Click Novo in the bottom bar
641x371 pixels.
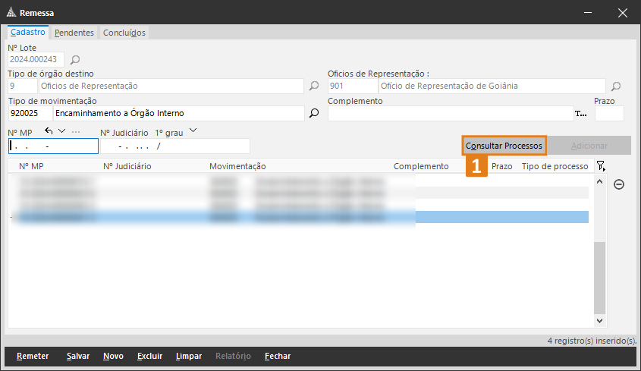pyautogui.click(x=113, y=357)
